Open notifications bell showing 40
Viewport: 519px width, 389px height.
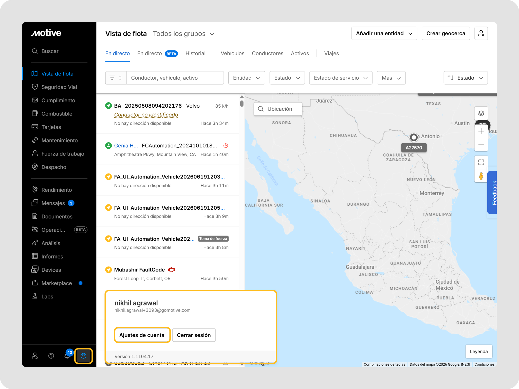[67, 355]
